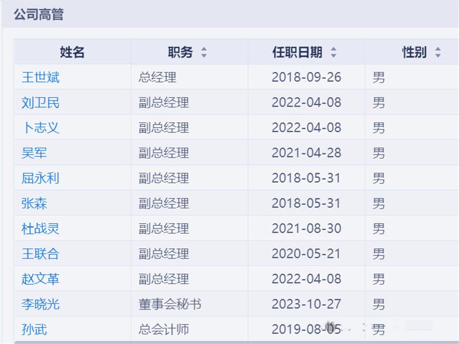Viewport: 459px width, 344px height.
Task: Click the 任职日期 header text
Action: click(297, 52)
